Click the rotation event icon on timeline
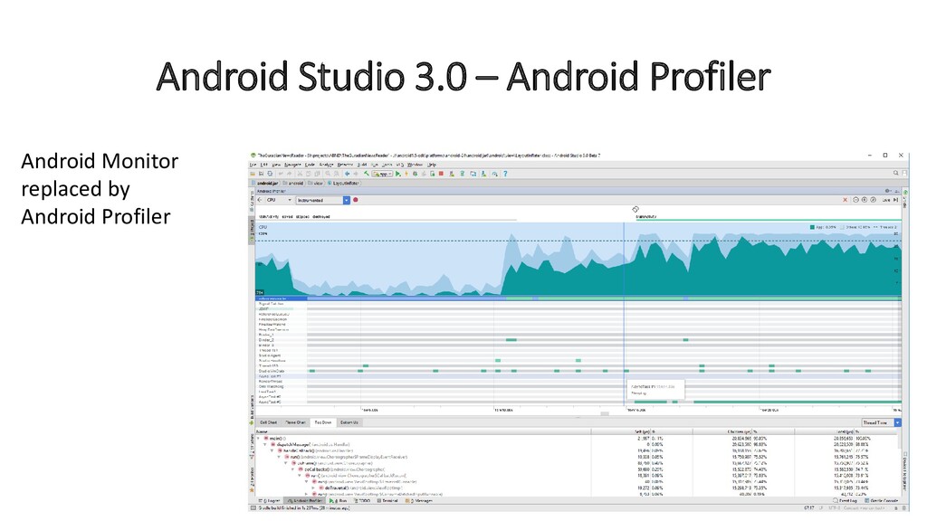The height and width of the screenshot is (521, 927). [636, 209]
